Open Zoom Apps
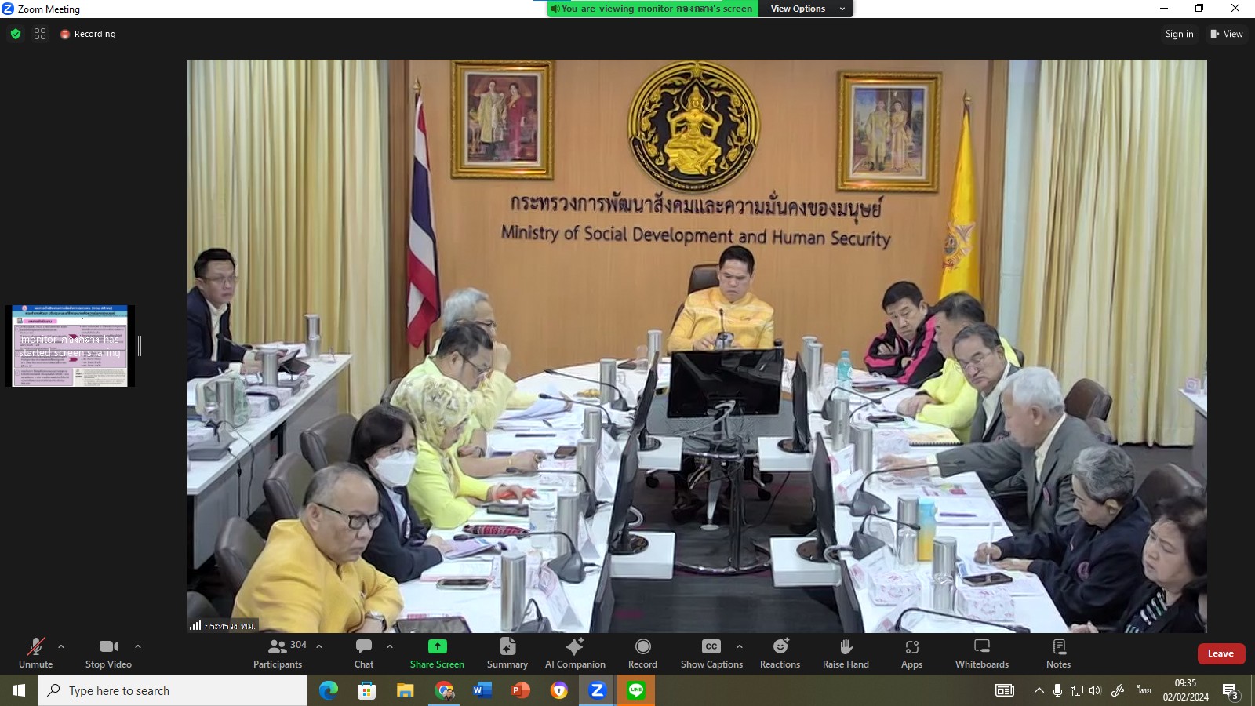Viewport: 1255px width, 706px height. 911,653
